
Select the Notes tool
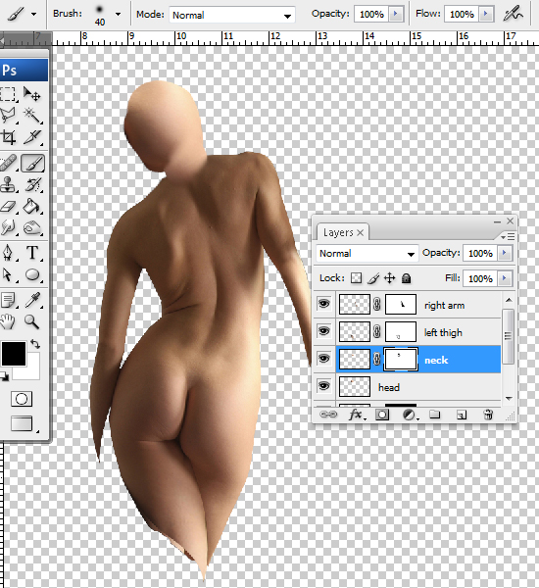pyautogui.click(x=8, y=300)
